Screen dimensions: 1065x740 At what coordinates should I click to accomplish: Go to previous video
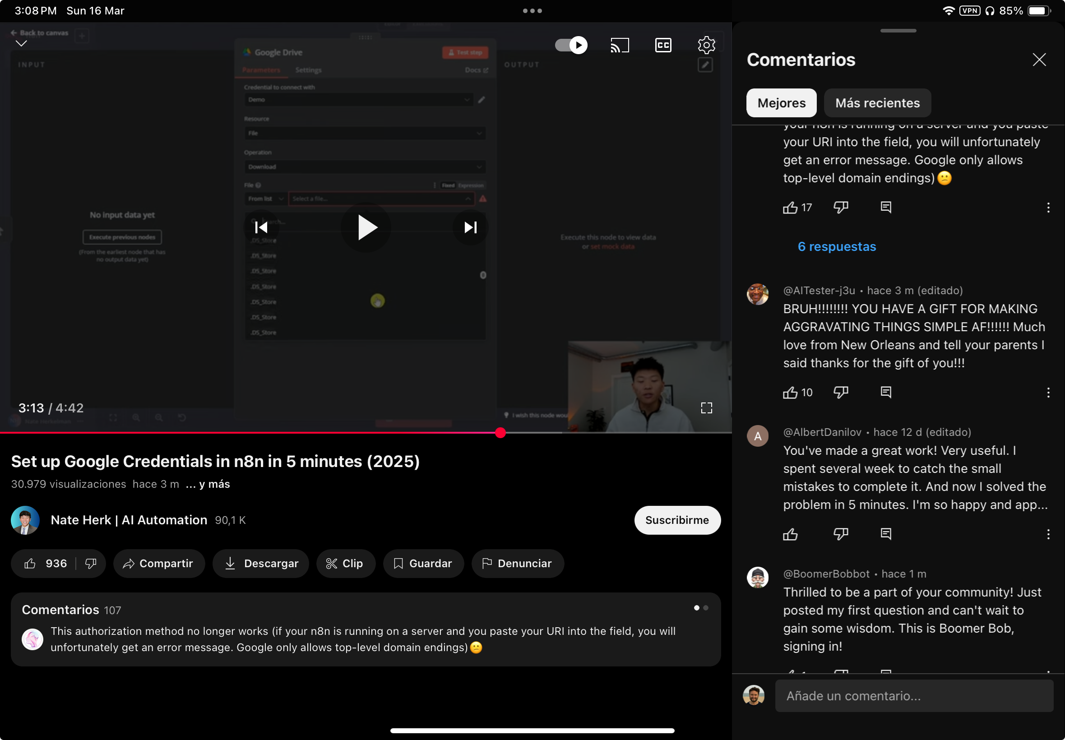tap(261, 227)
